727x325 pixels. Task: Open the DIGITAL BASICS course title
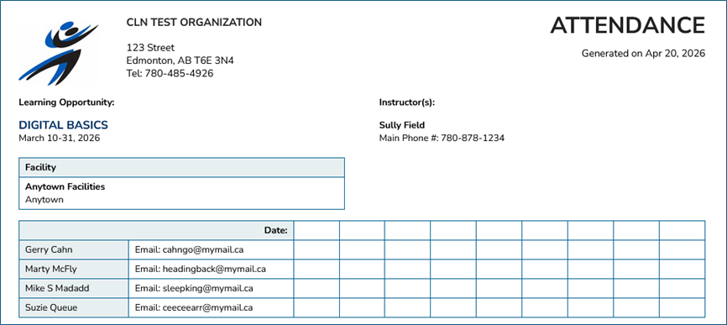pyautogui.click(x=63, y=125)
